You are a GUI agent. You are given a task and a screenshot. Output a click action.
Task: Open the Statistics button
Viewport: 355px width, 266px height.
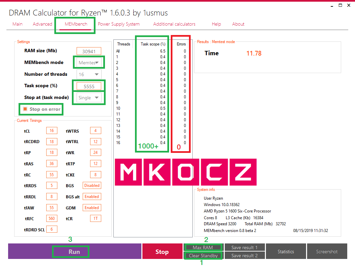point(286,252)
